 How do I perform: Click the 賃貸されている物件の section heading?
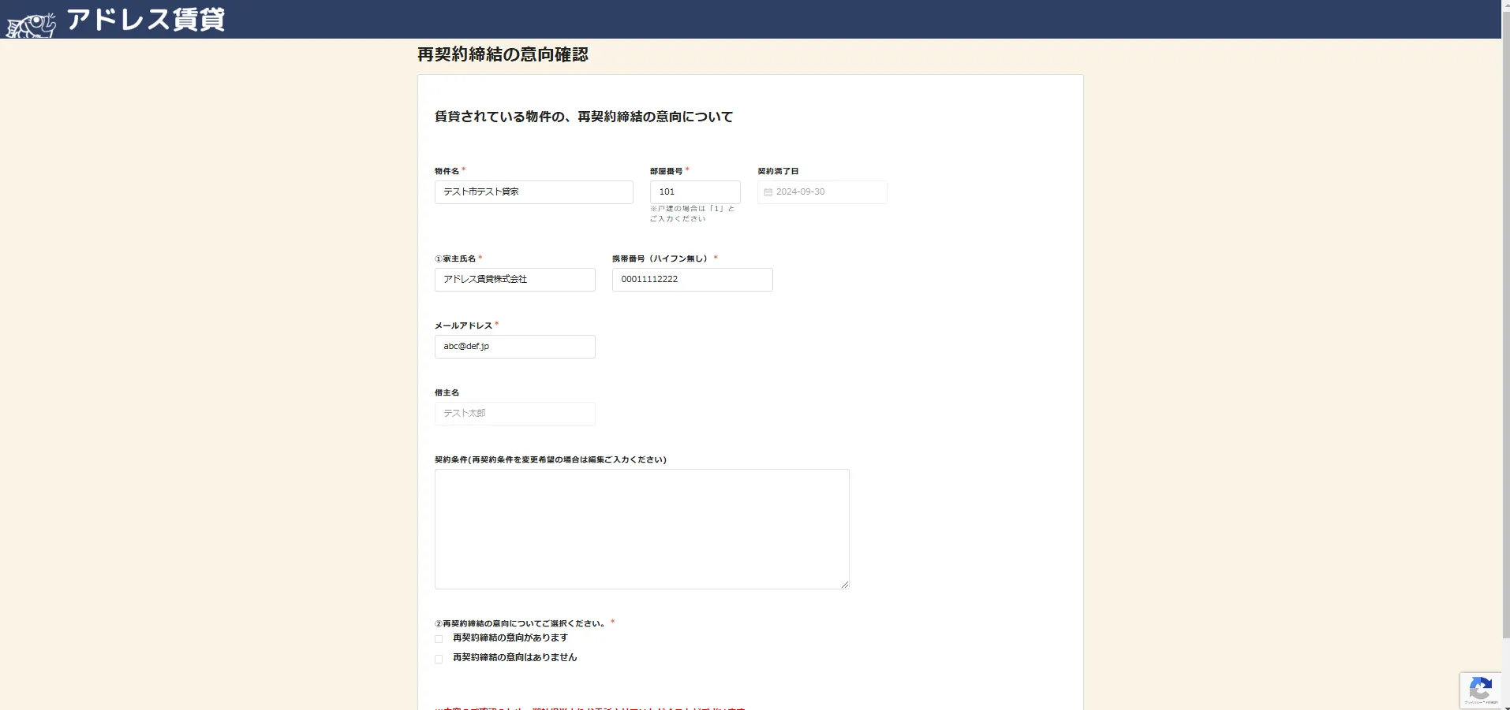coord(584,117)
